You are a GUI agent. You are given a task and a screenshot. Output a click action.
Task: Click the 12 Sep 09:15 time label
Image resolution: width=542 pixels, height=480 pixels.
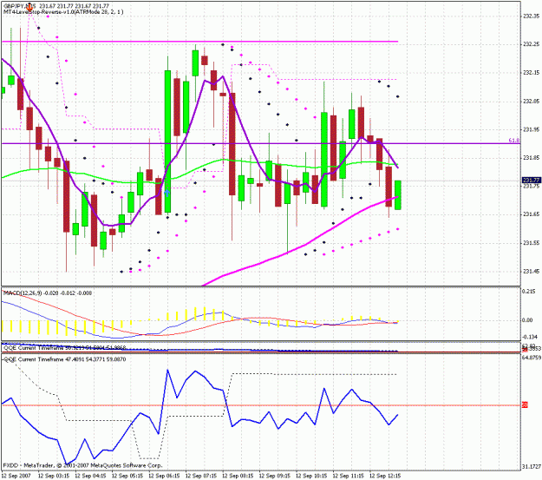(x=274, y=476)
